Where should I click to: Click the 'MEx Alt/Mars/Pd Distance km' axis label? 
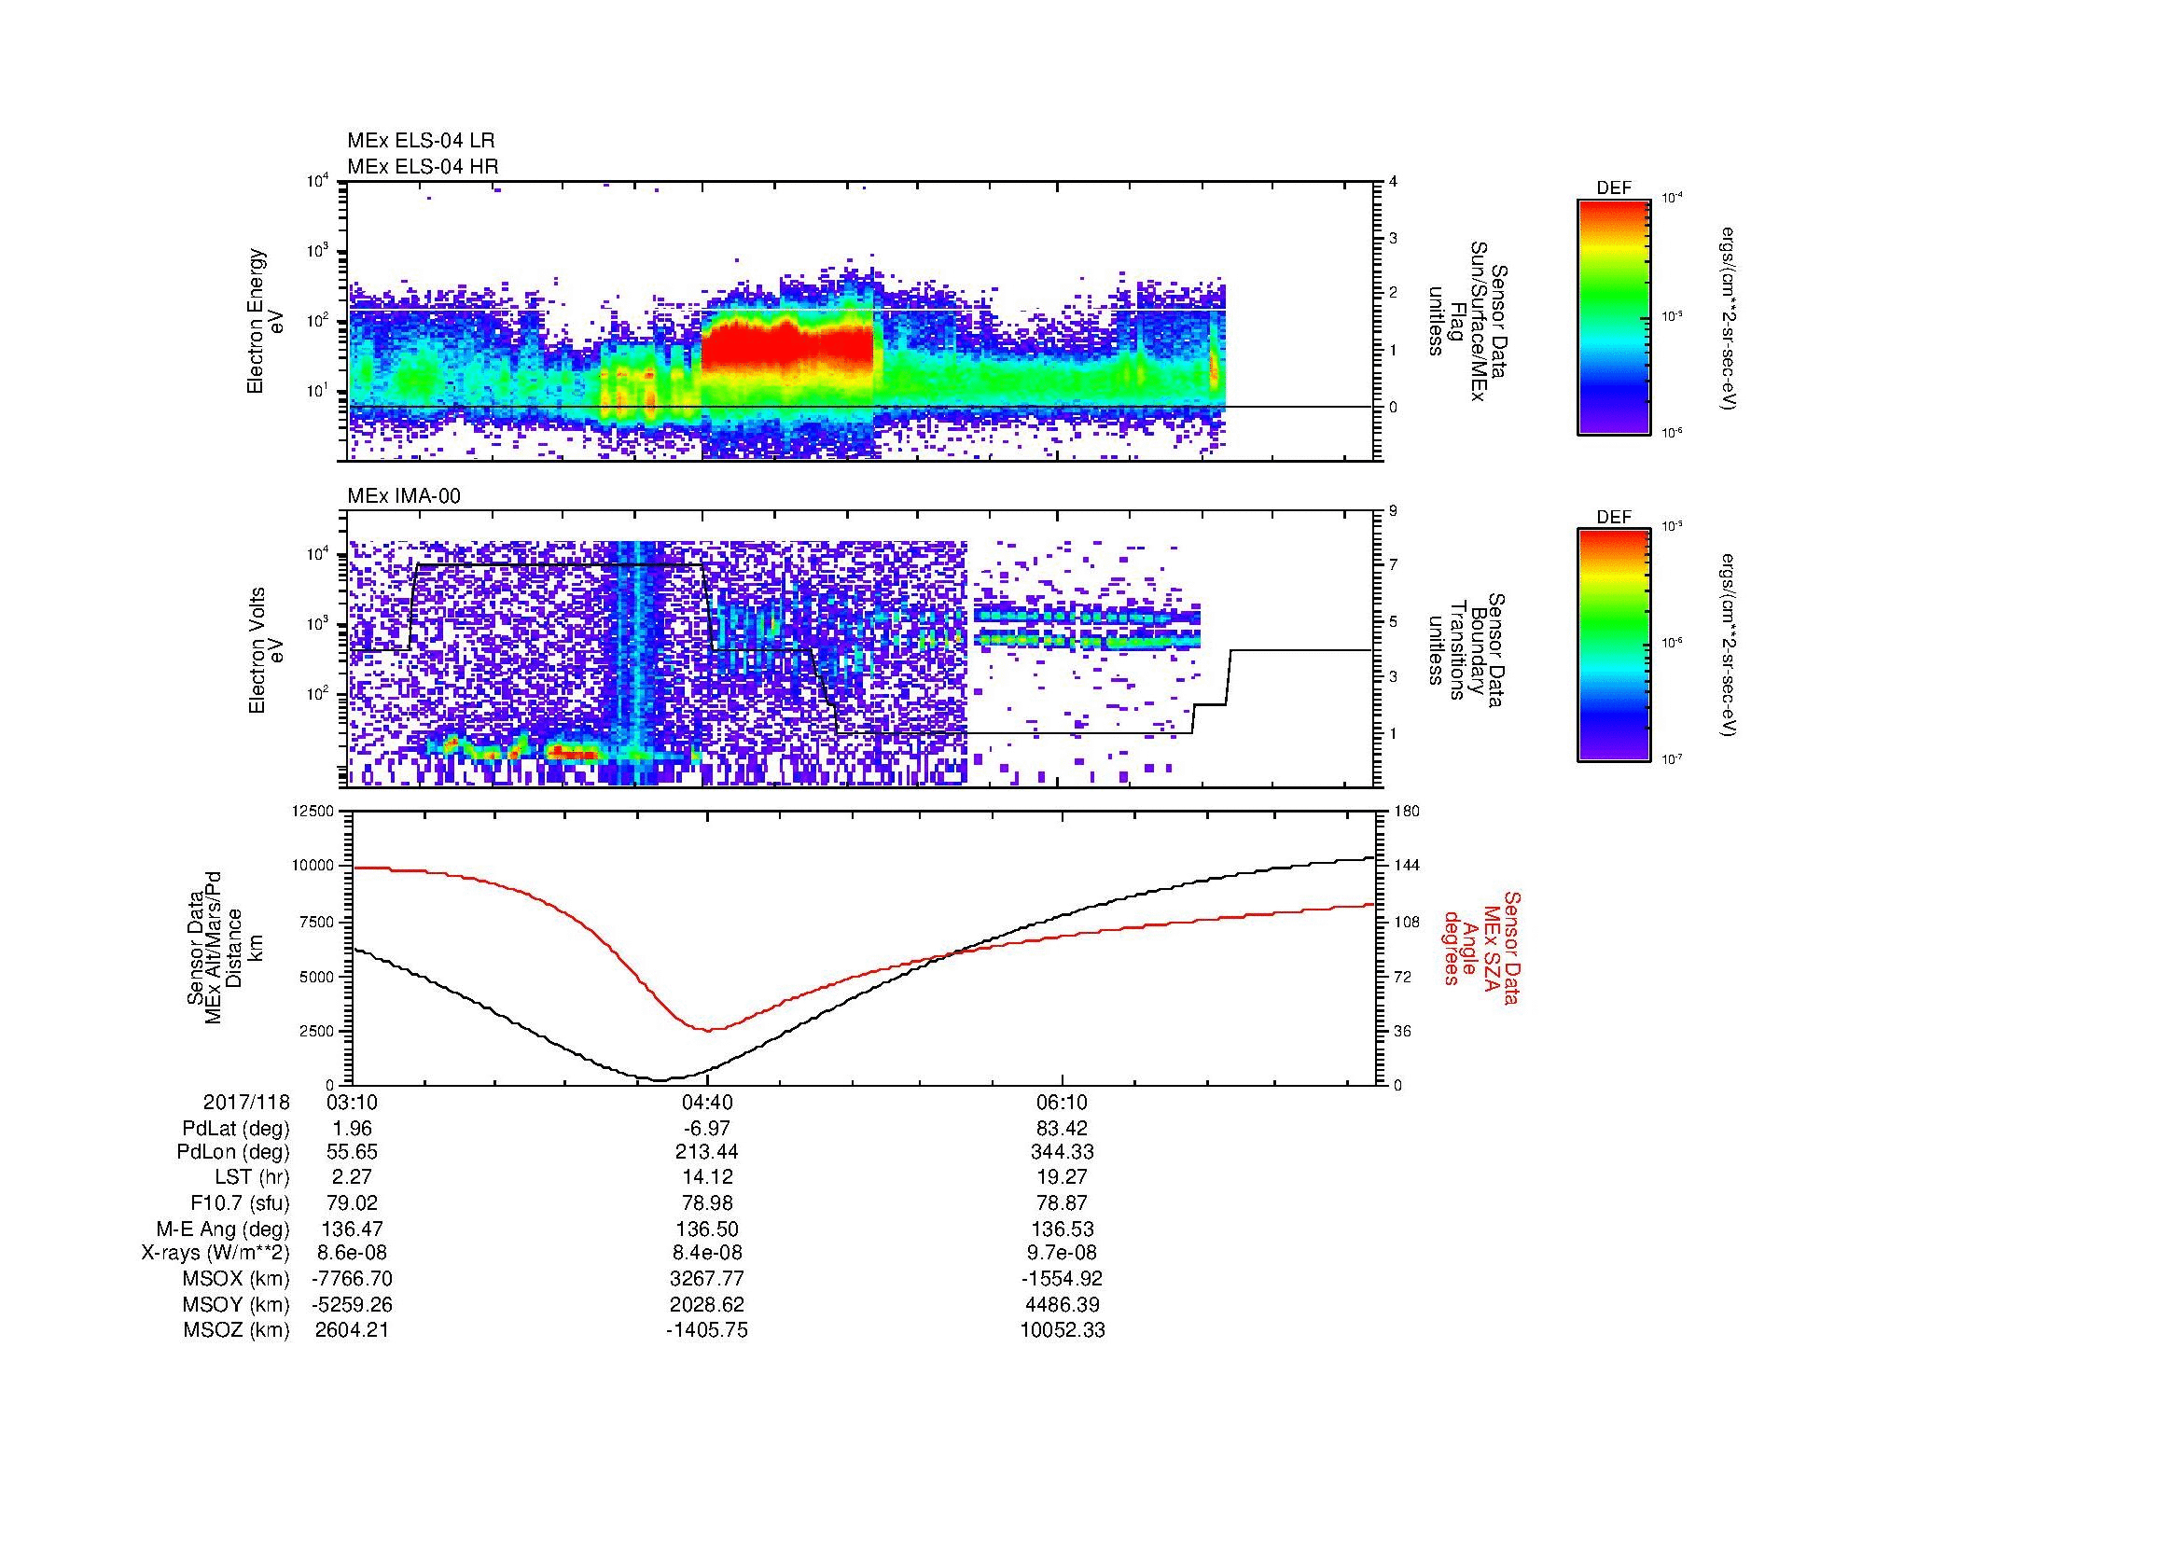(x=223, y=946)
